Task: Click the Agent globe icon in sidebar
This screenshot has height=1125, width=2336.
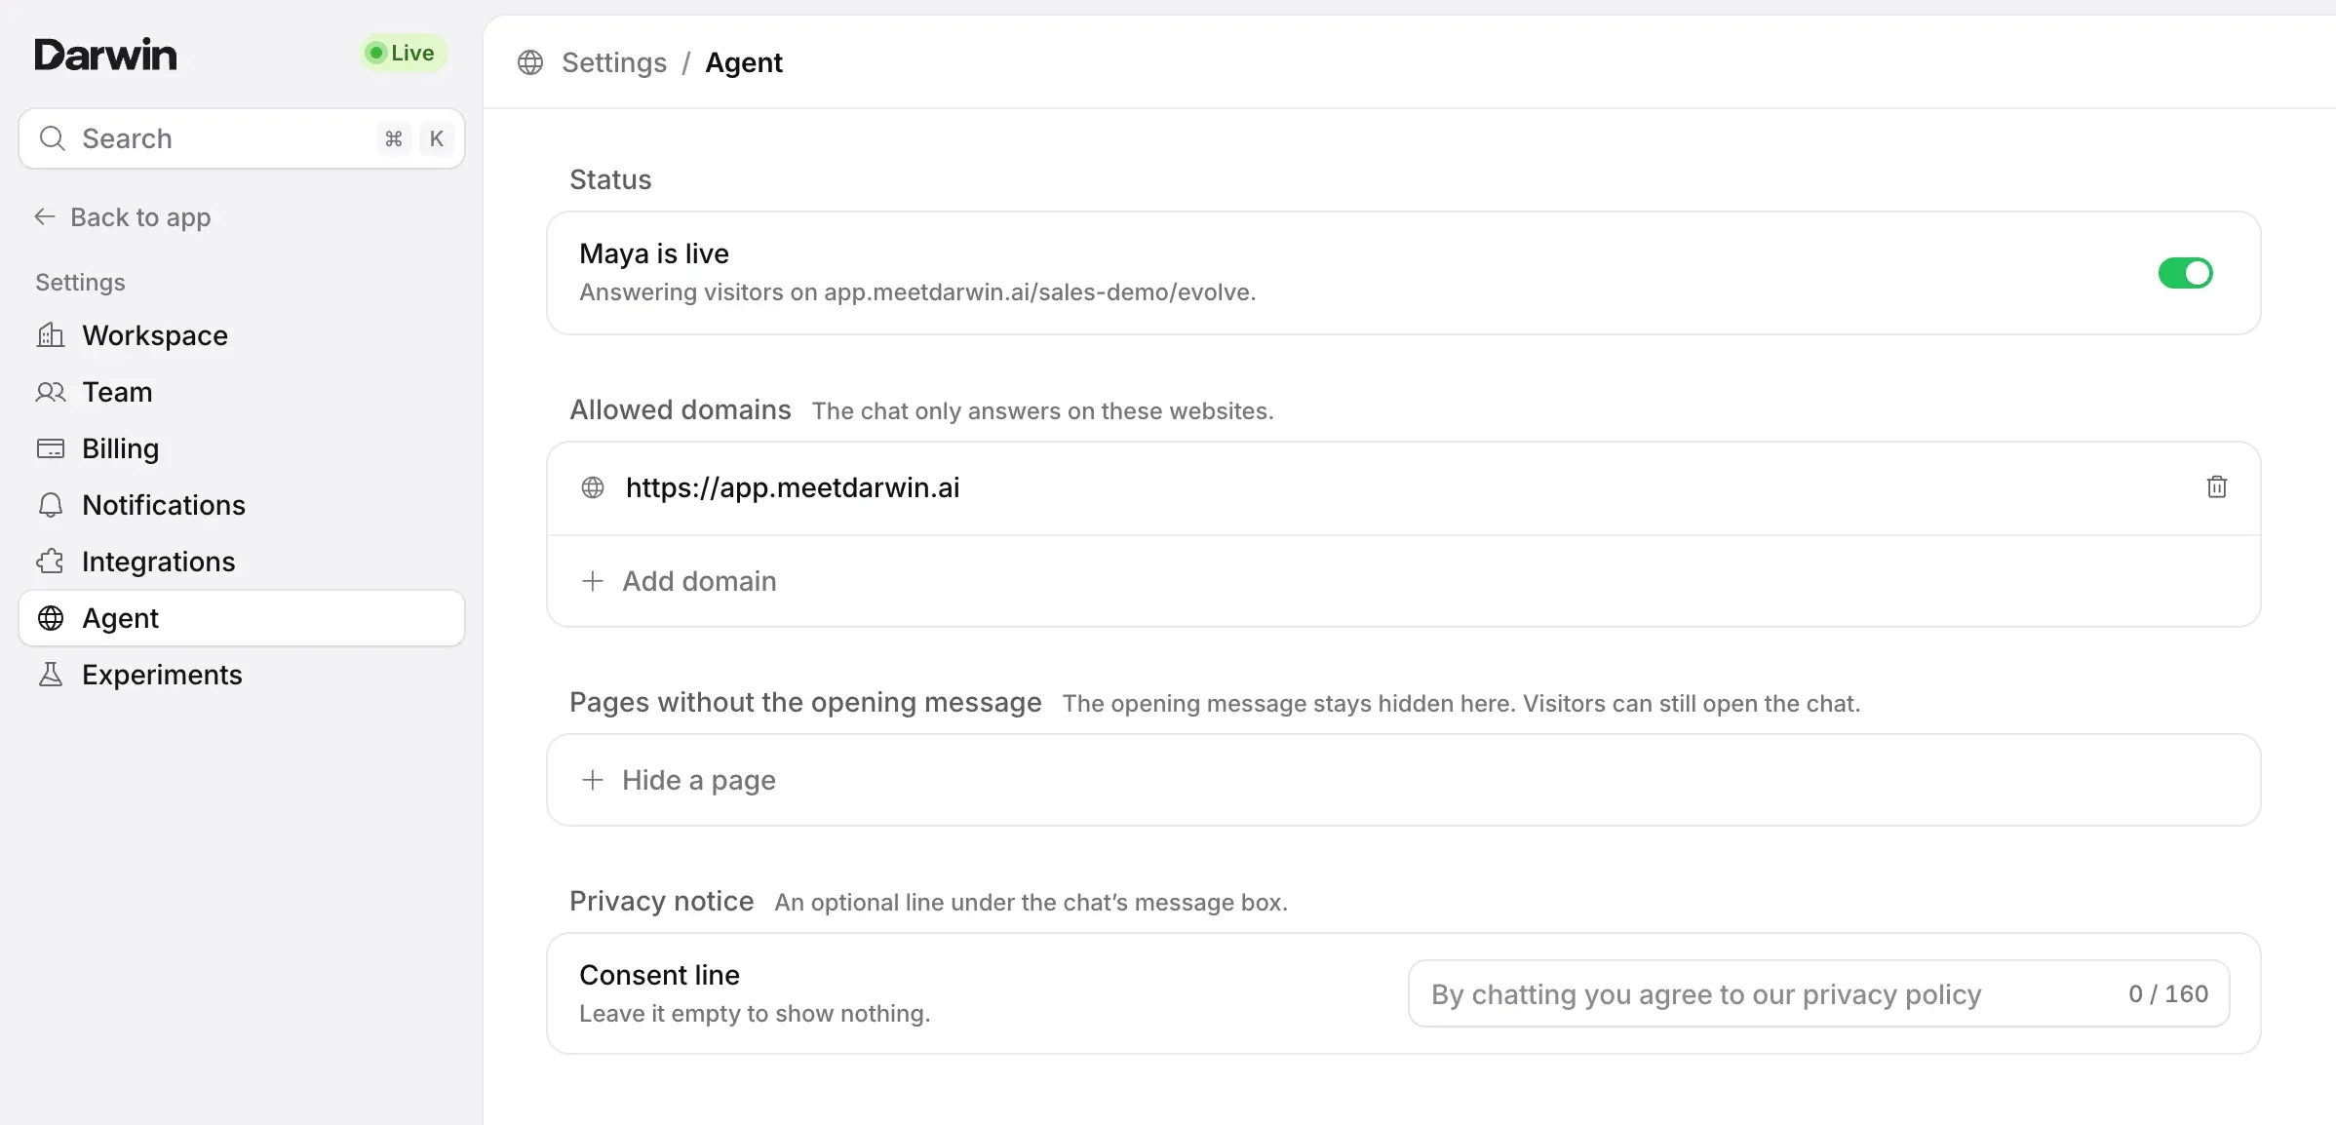Action: coord(51,618)
